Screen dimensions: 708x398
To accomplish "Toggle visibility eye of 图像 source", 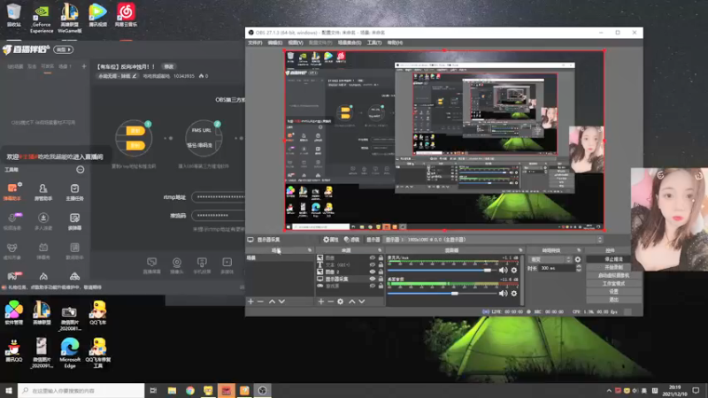I will tap(372, 257).
